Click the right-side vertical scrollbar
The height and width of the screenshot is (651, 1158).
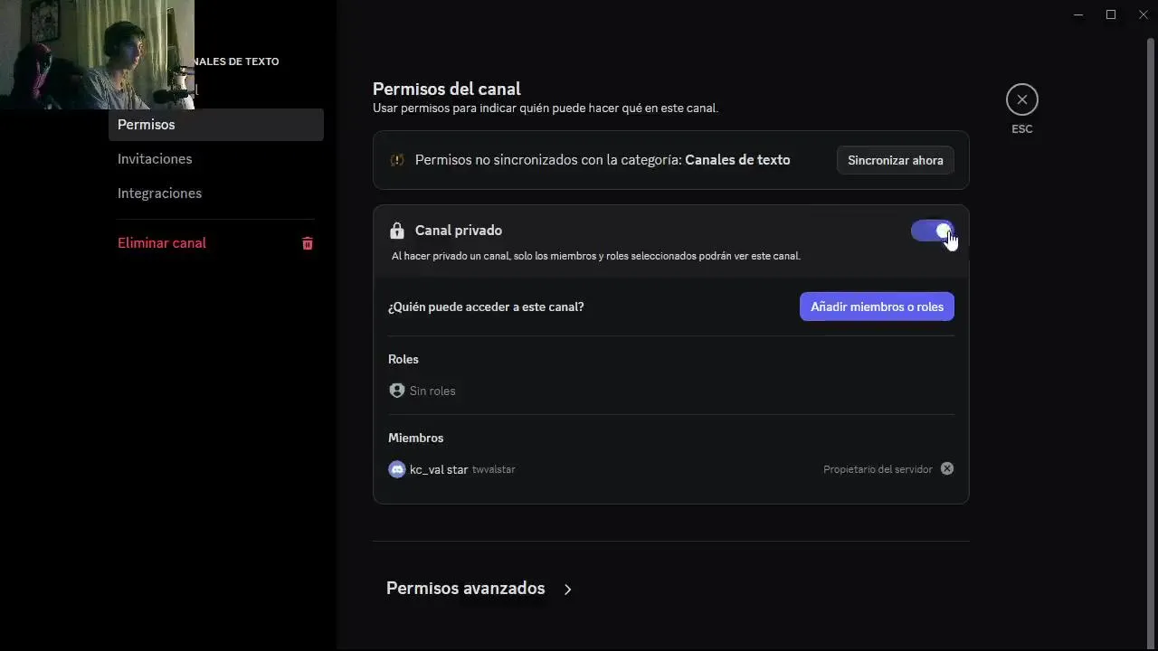(x=1151, y=271)
